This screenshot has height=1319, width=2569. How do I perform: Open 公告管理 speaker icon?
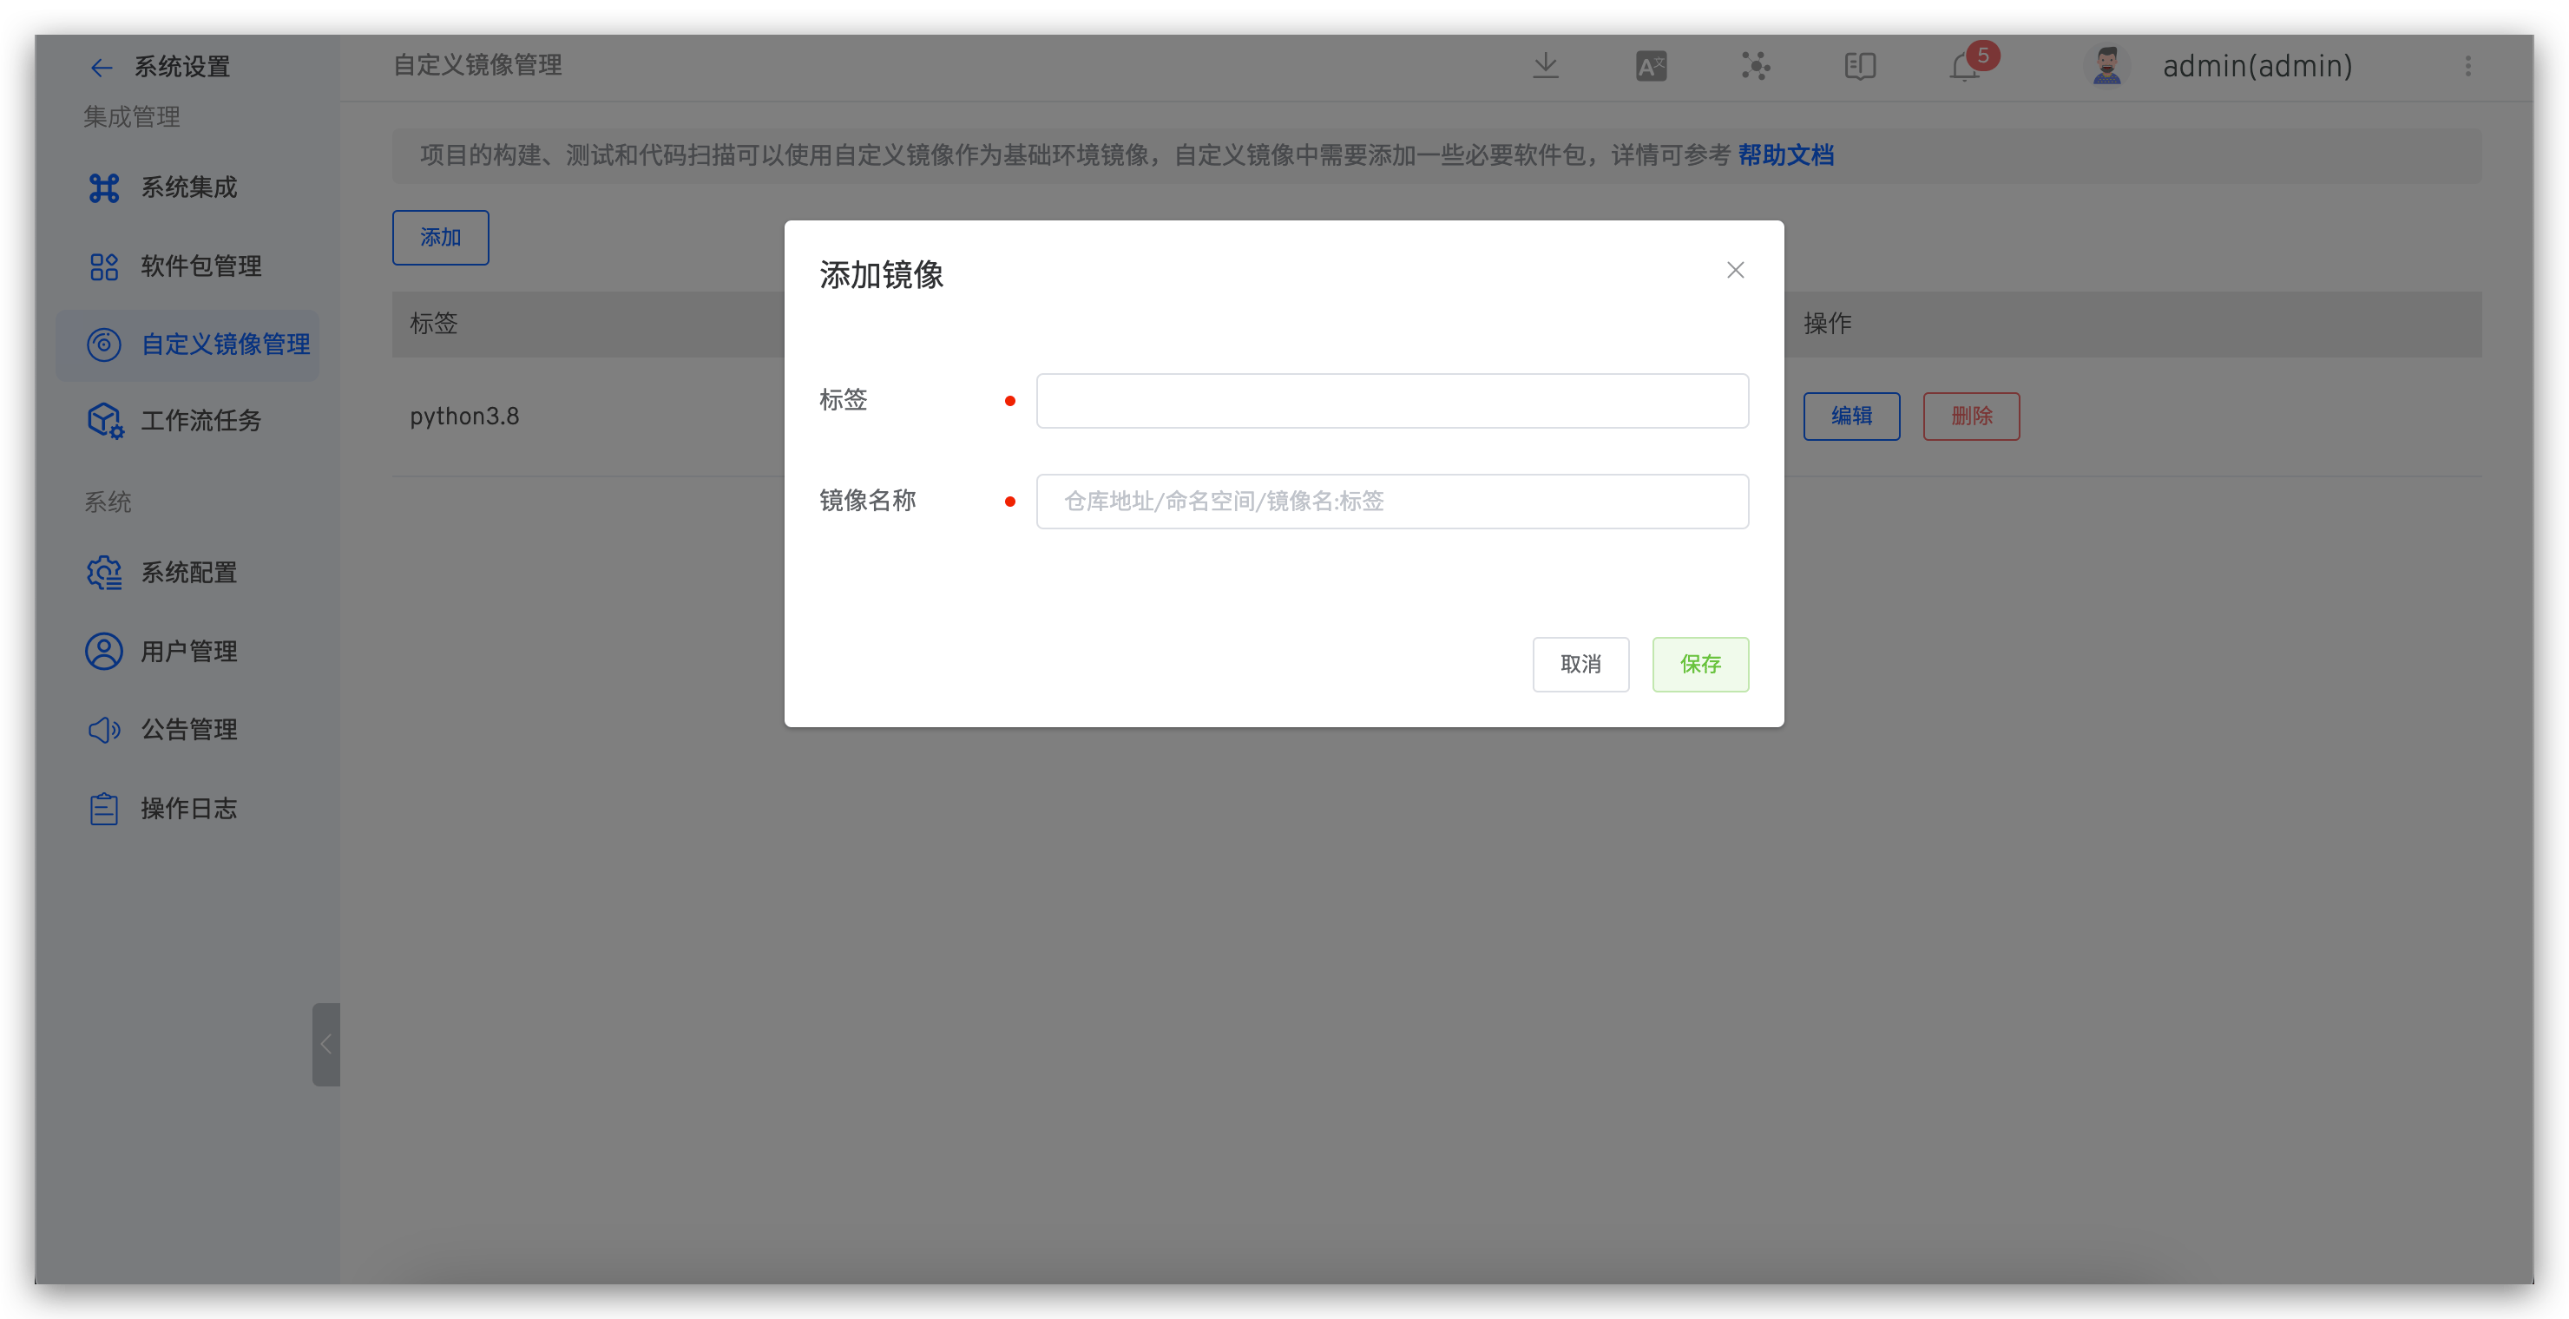coord(104,729)
